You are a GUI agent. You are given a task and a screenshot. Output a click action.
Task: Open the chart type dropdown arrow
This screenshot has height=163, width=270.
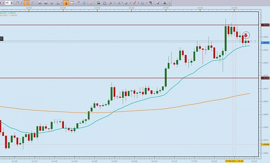22,3
